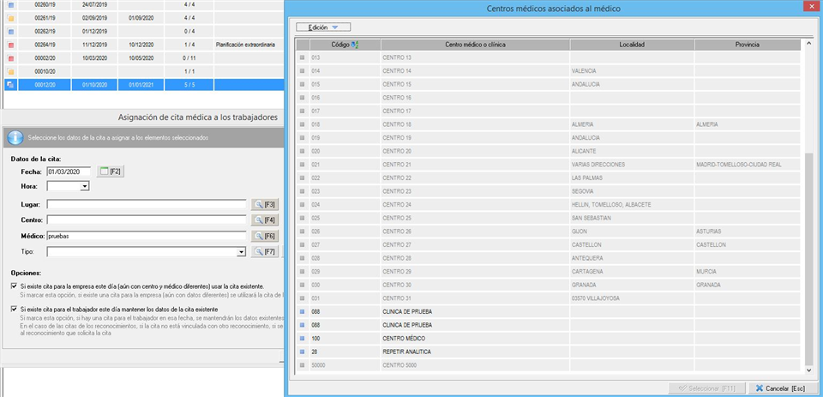Click the vertical scrollbar of the centers list
Viewport: 823px width, 397px height.
click(809, 257)
